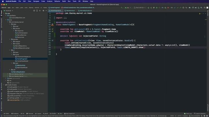This screenshot has width=209, height=117.
Task: Click the account avatar icon in toolbar
Action: coord(207,8)
